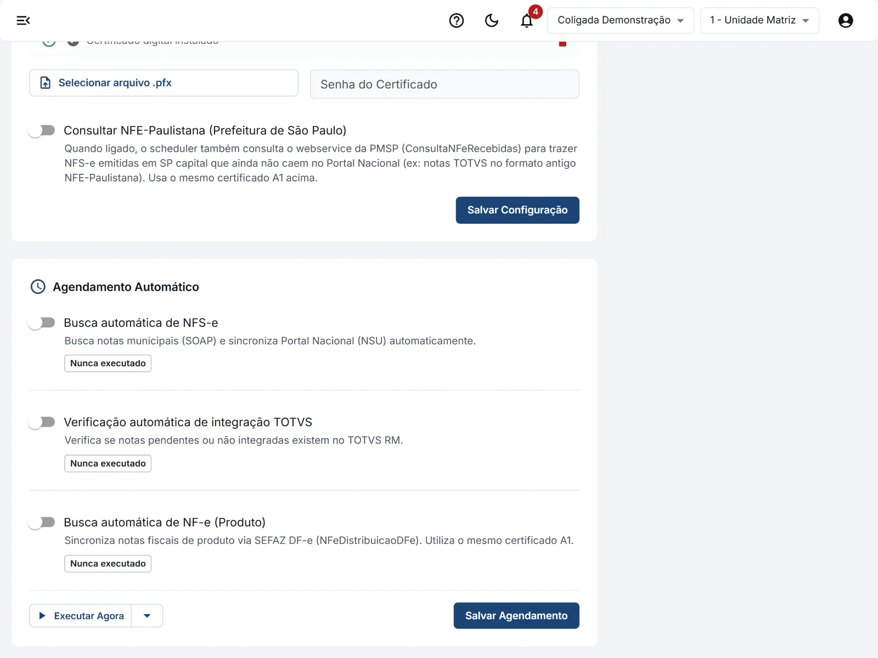This screenshot has width=878, height=658.
Task: Click Salvar Agendamento button
Action: 516,616
